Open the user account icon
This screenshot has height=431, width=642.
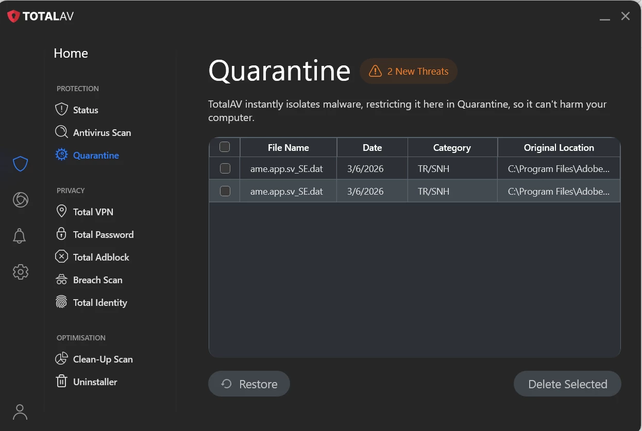20,412
